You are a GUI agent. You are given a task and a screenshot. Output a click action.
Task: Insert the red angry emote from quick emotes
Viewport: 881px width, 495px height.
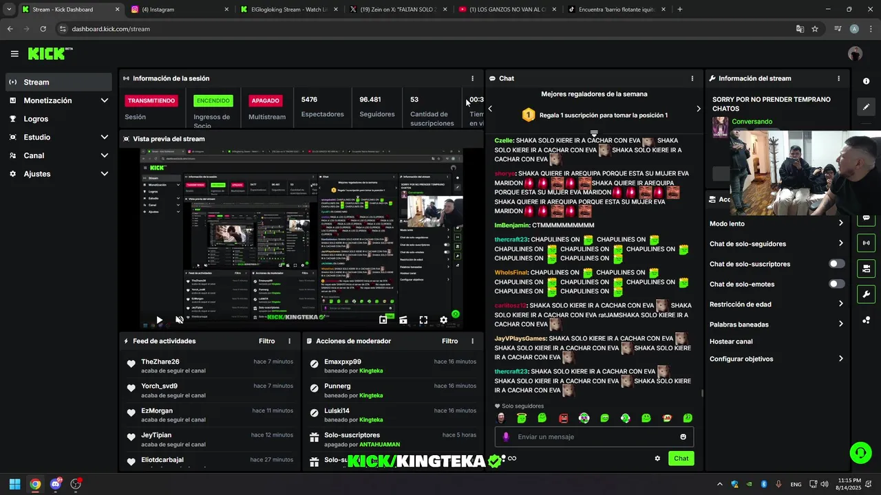click(563, 418)
